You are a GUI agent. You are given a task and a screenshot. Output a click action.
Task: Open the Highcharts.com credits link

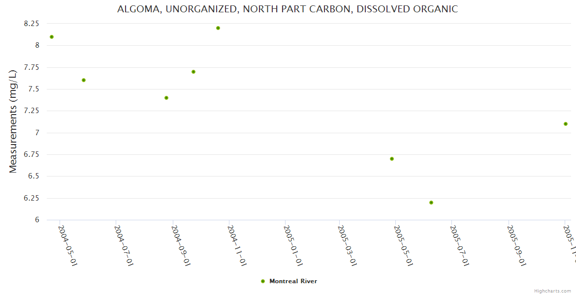pyautogui.click(x=552, y=291)
